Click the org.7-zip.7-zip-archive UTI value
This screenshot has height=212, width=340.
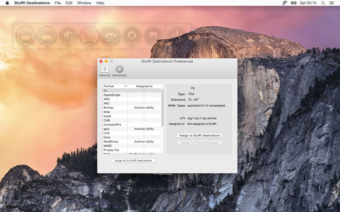click(x=202, y=118)
